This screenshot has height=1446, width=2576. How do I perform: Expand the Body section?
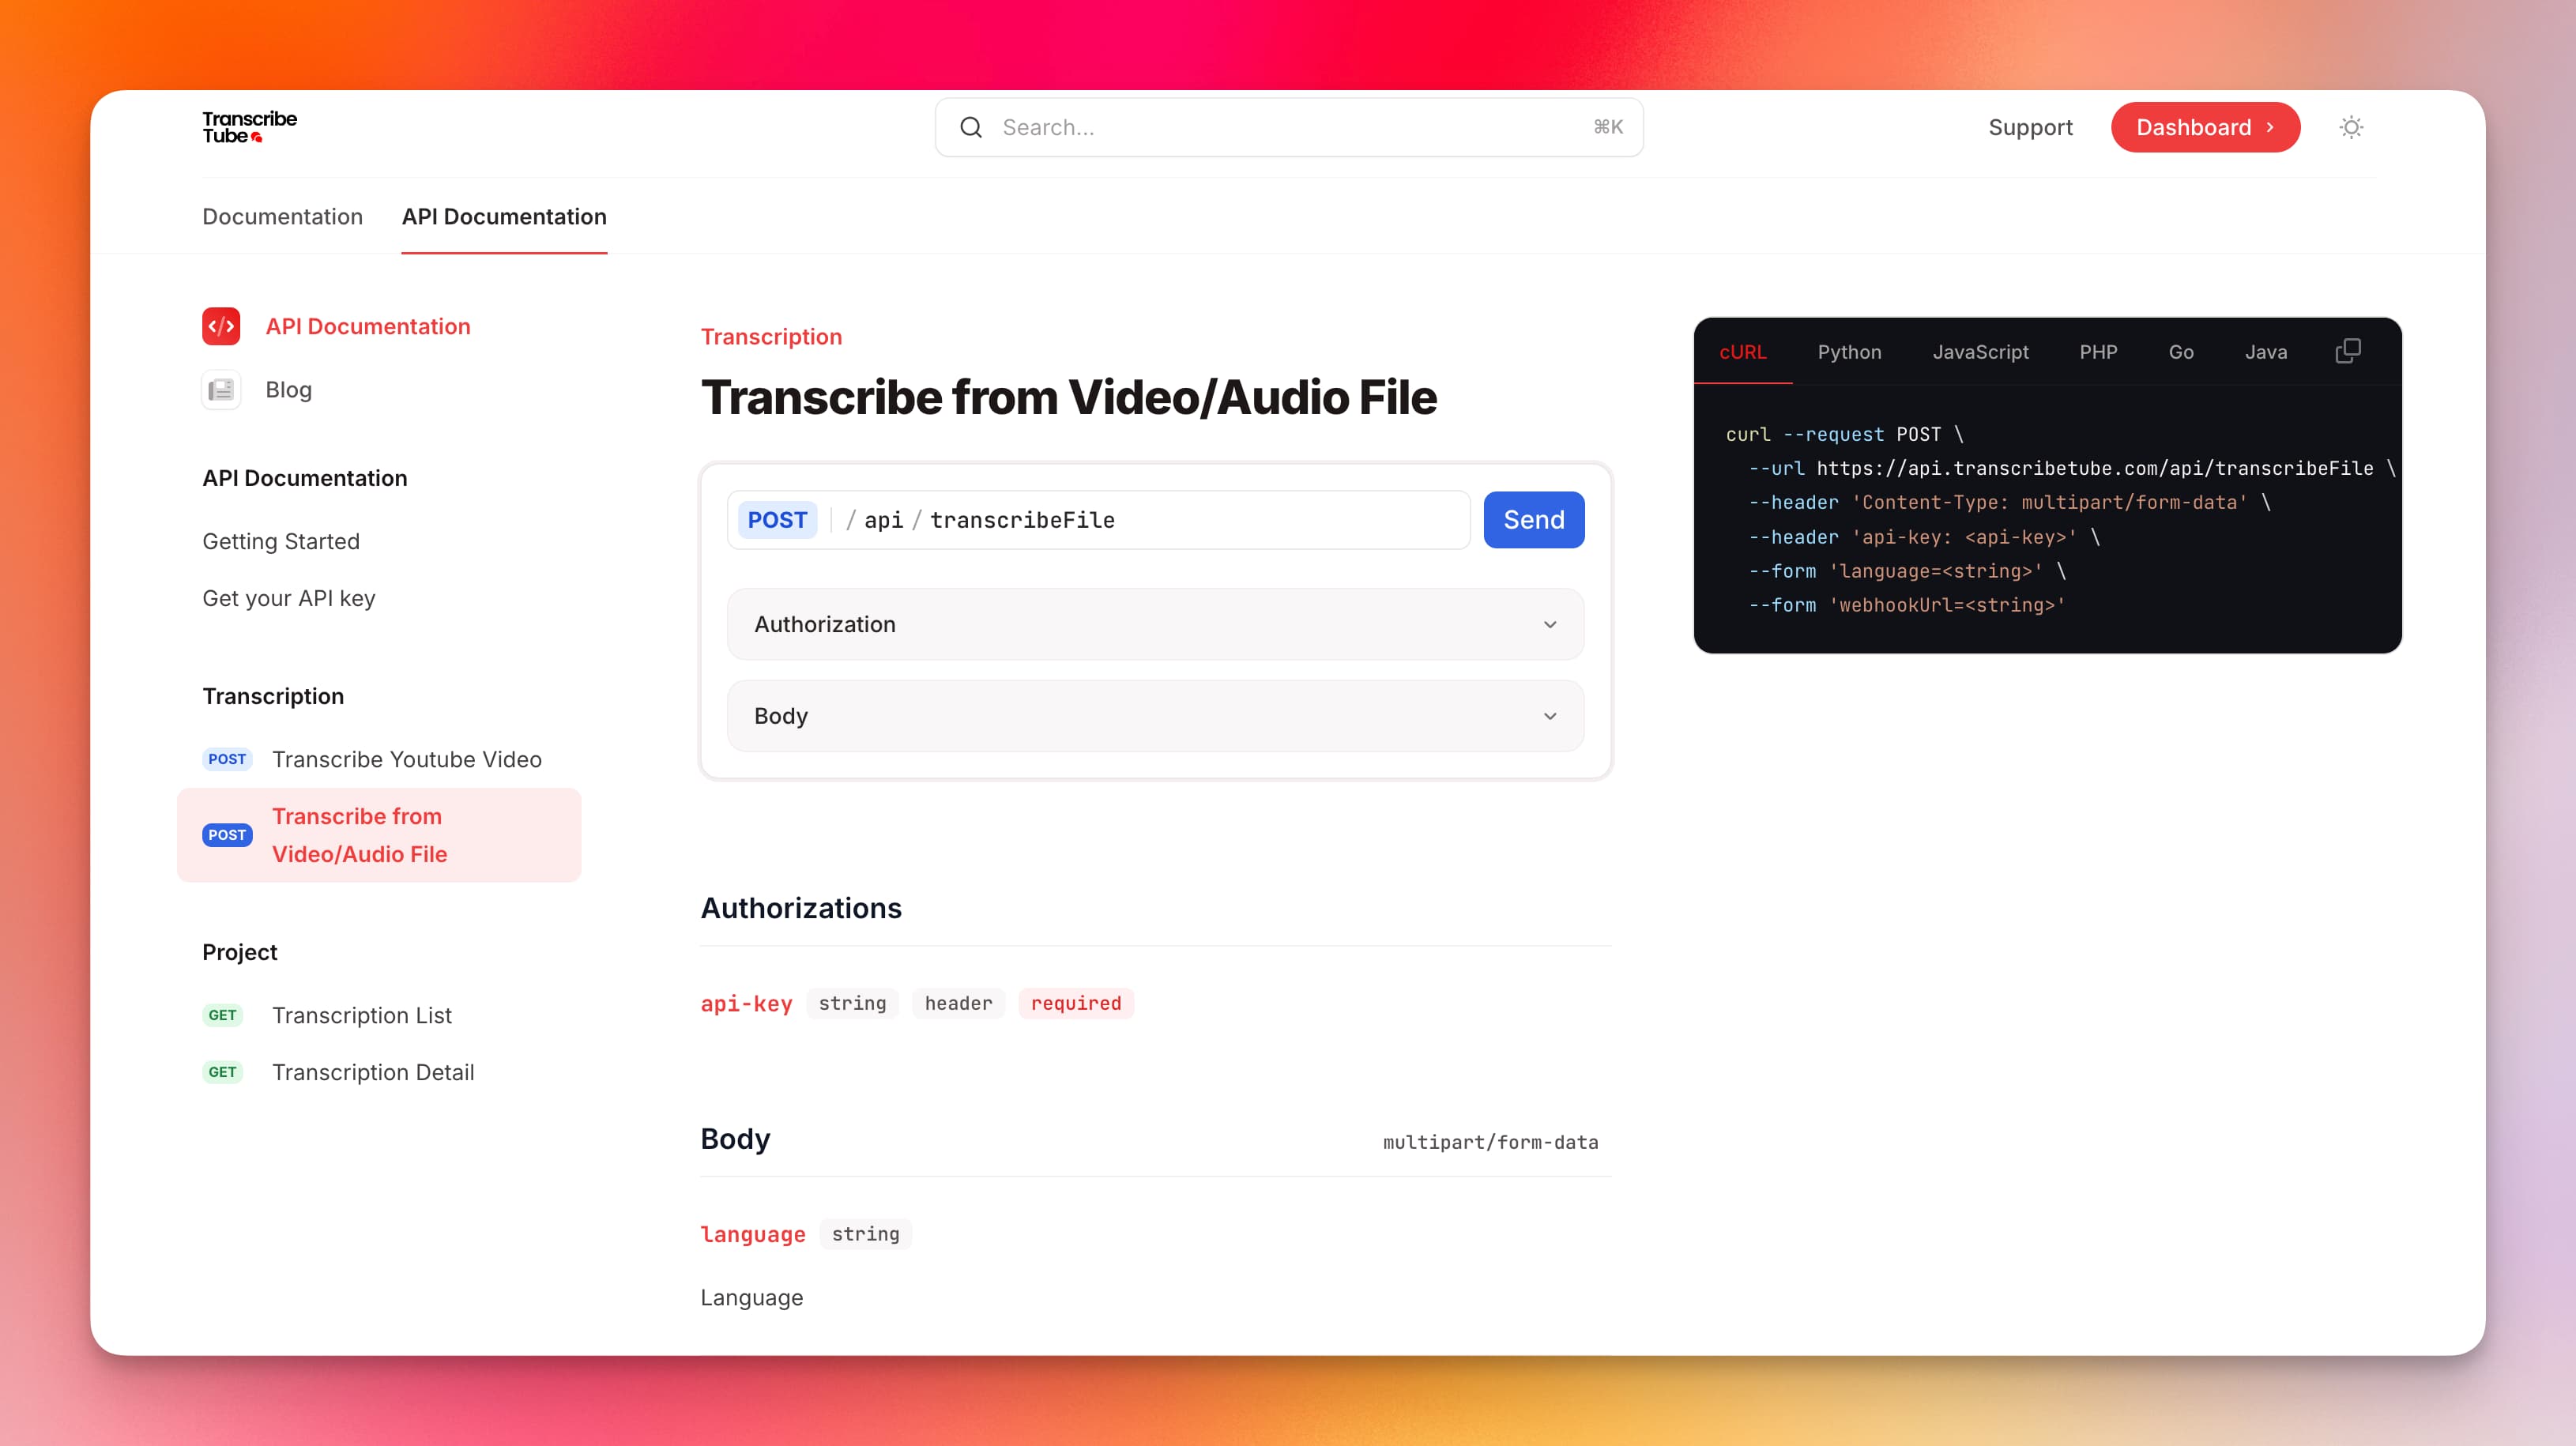(x=1154, y=715)
